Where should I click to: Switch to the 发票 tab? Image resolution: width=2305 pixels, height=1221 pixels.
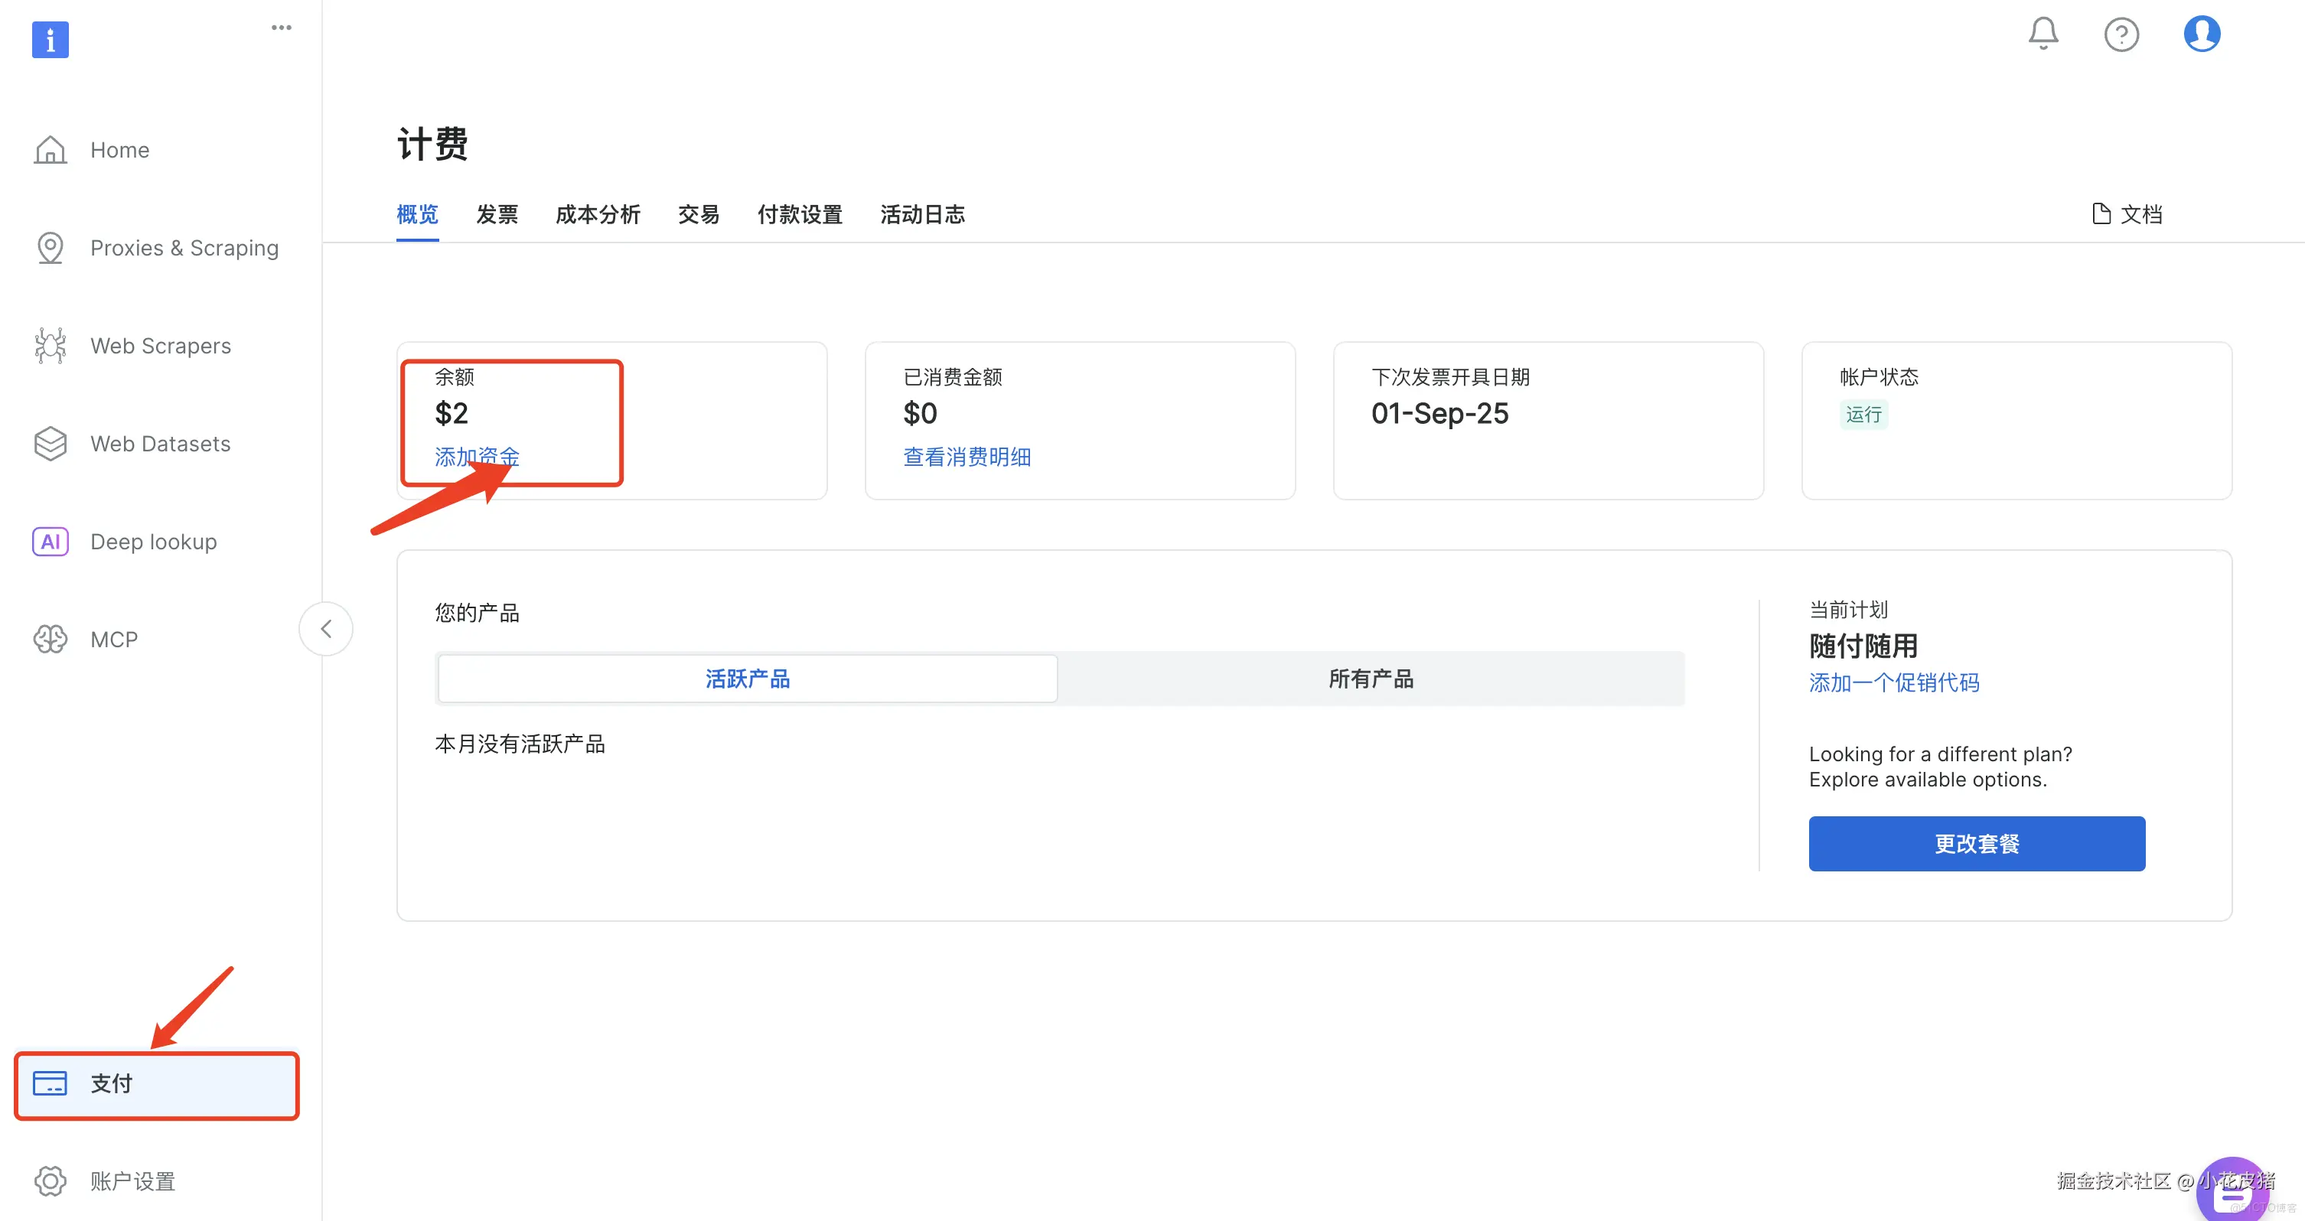click(x=497, y=215)
